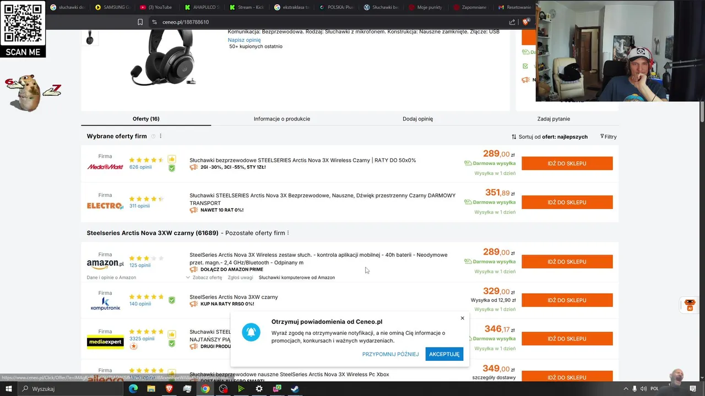Click the MediaMarkt green shield trust badge
The width and height of the screenshot is (705, 396).
coord(172,168)
